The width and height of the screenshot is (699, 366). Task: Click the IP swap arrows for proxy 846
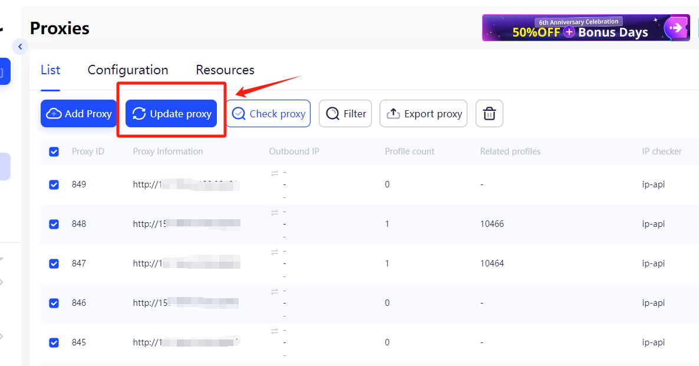click(275, 290)
